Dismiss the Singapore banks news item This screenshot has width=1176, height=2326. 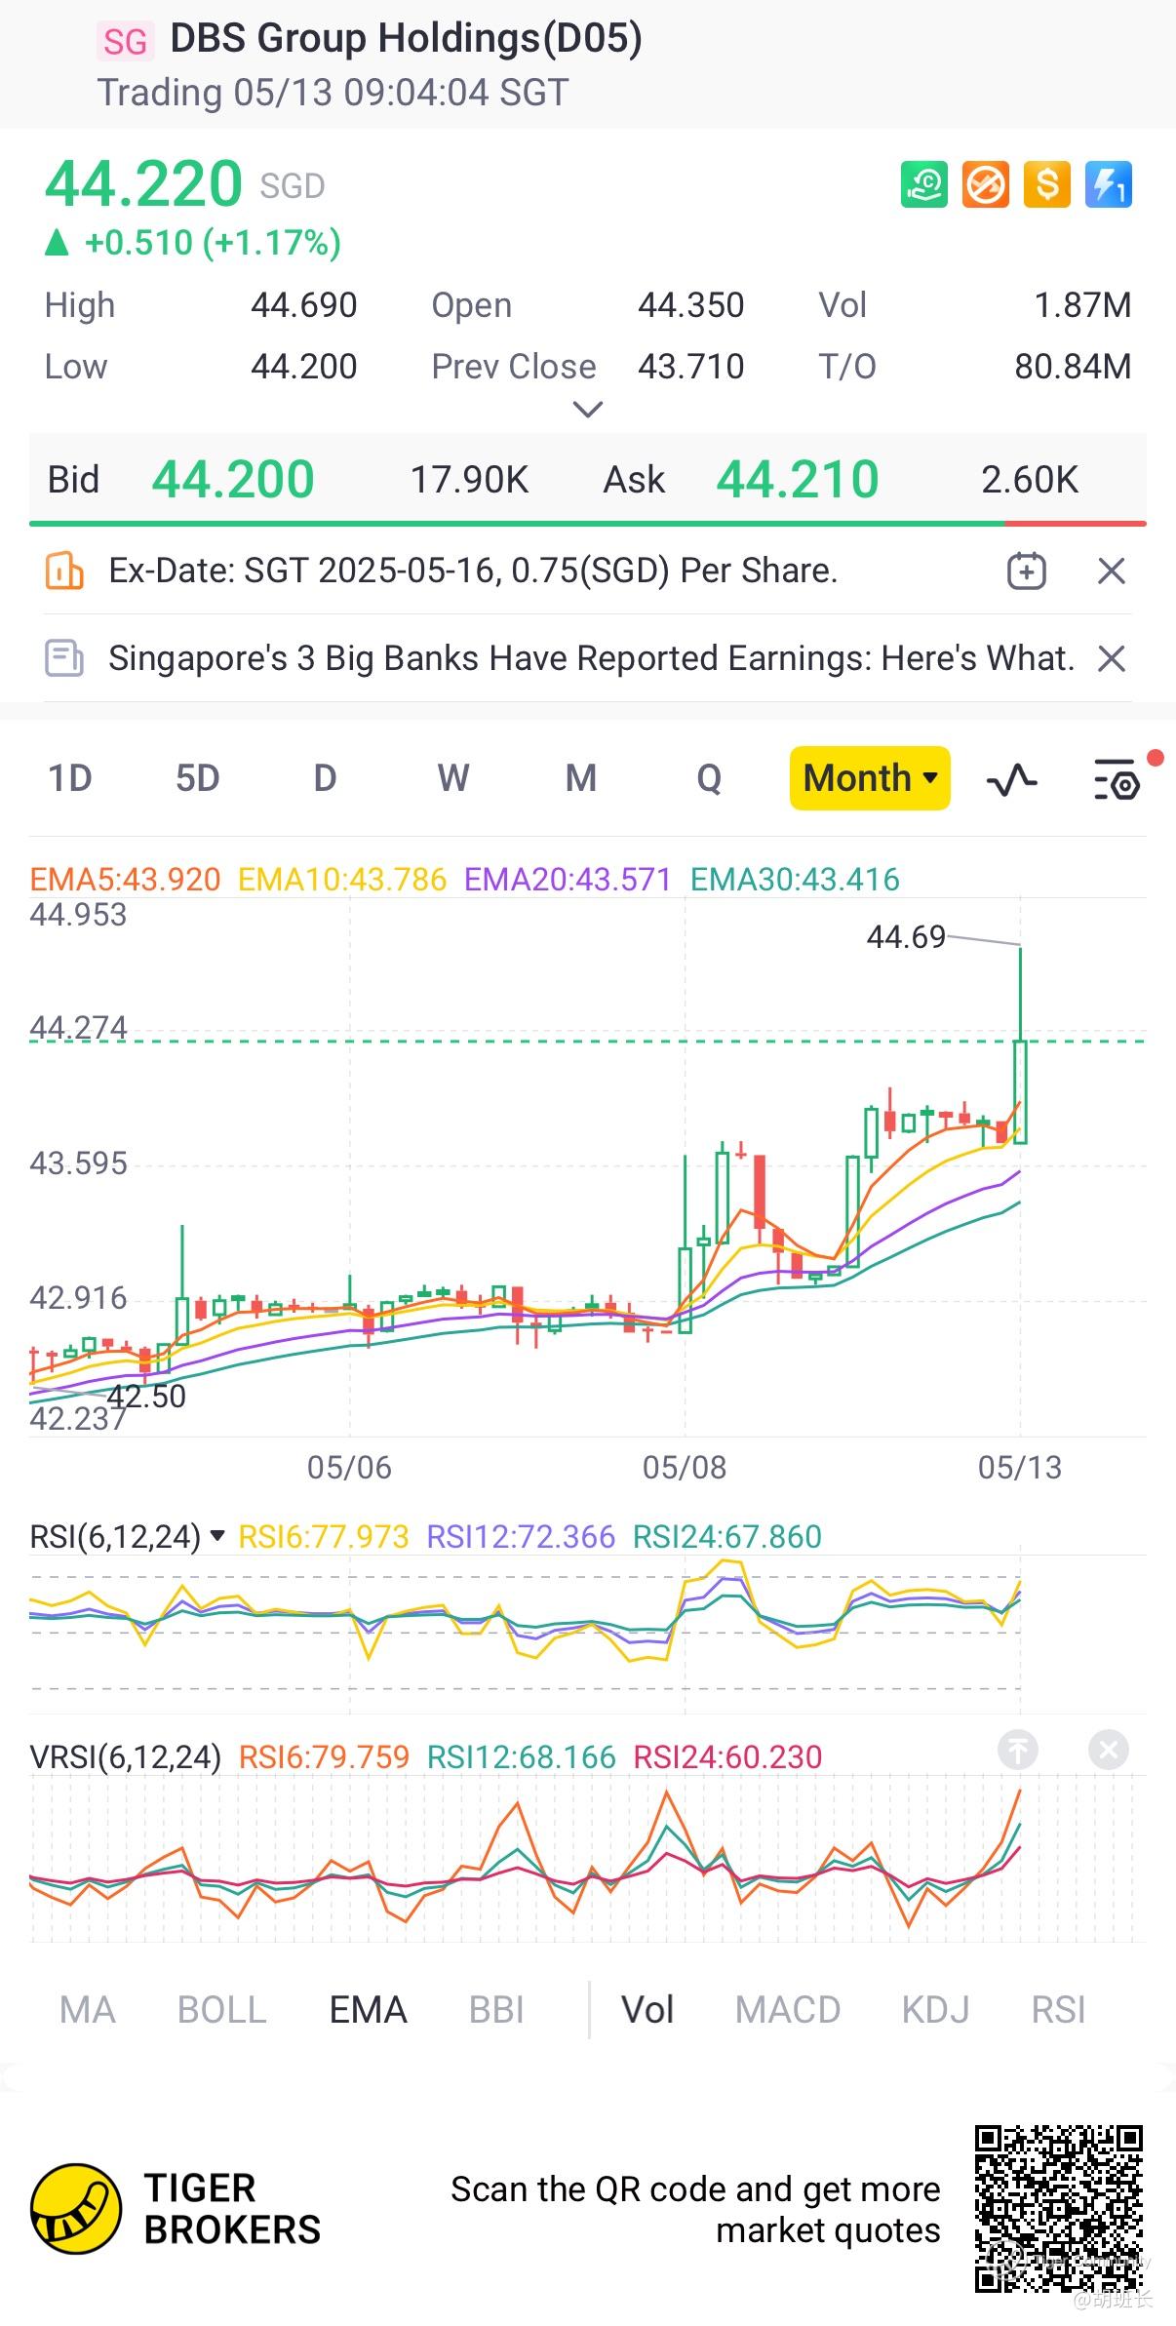pyautogui.click(x=1112, y=658)
